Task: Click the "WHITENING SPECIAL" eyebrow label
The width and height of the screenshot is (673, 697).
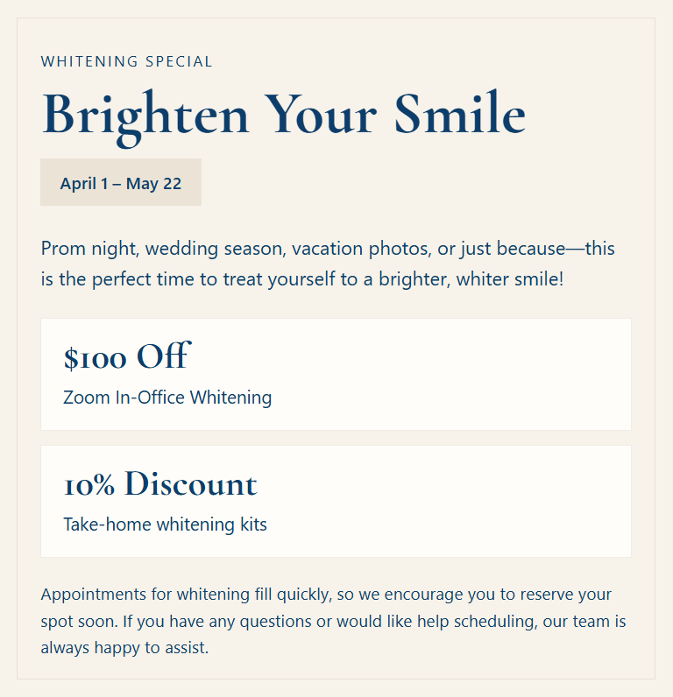Action: (127, 61)
